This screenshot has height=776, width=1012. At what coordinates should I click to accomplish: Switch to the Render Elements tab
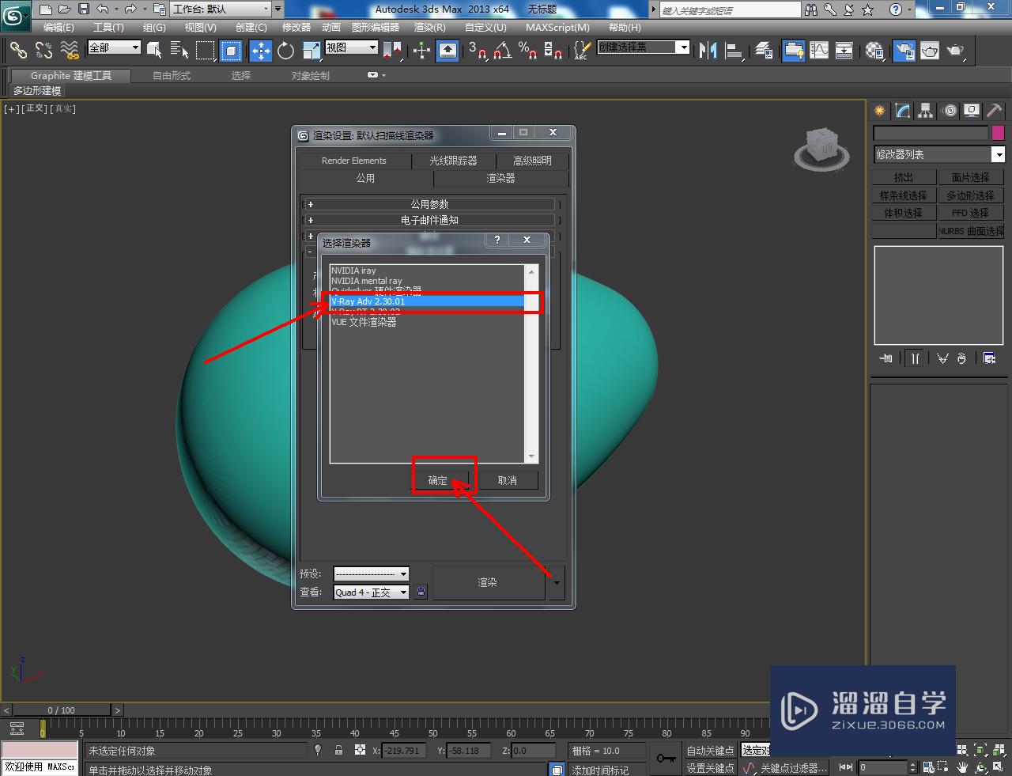click(x=354, y=161)
